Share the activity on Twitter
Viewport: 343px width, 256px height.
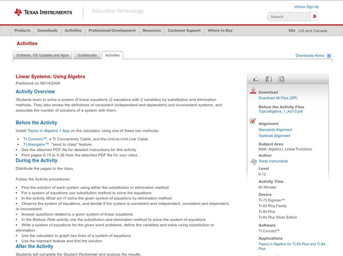click(281, 79)
